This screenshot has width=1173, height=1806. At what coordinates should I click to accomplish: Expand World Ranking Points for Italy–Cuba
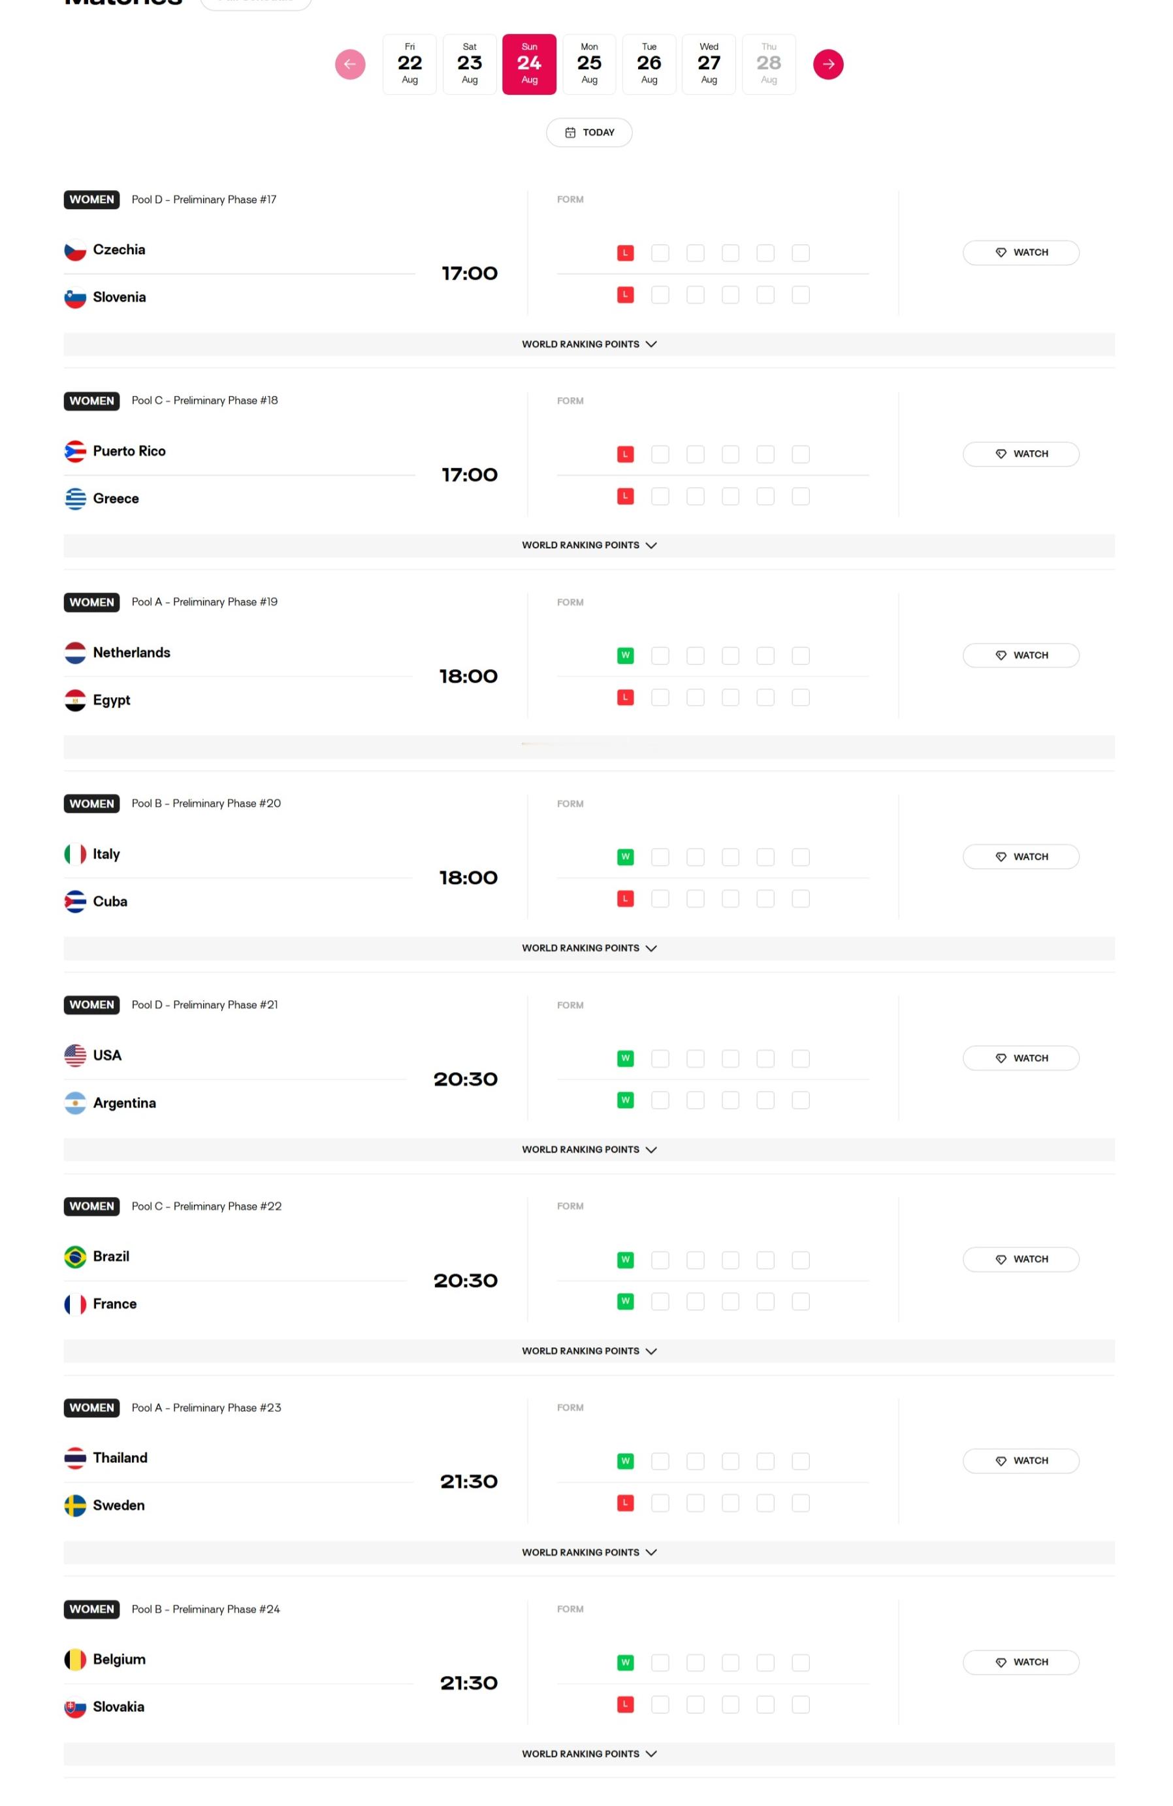[588, 949]
